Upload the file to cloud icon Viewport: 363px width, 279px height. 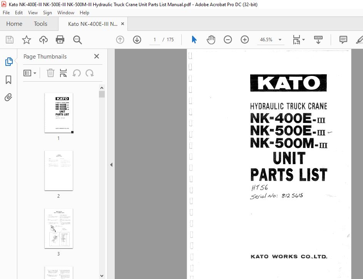coord(43,40)
